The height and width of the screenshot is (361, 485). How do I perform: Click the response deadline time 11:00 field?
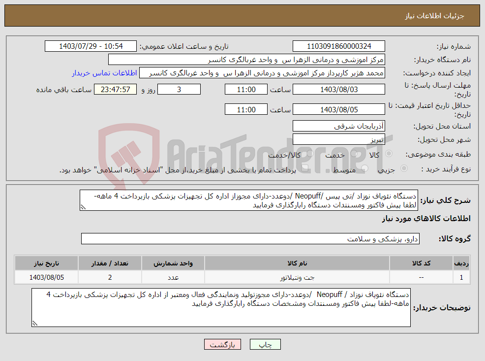click(246, 89)
